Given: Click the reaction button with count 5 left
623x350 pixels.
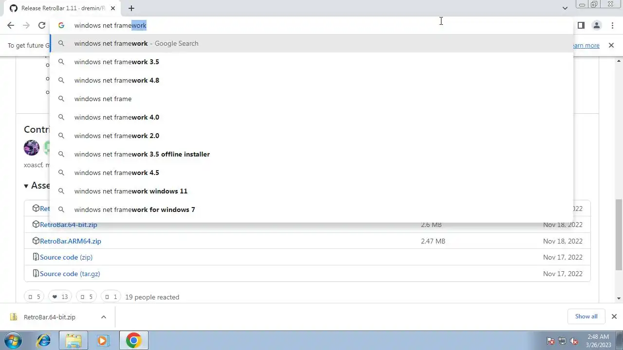Looking at the screenshot, I should coord(34,297).
